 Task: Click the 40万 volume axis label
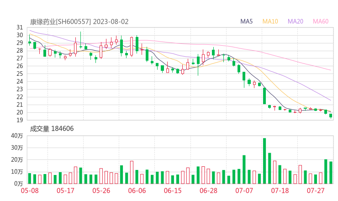pyautogui.click(x=17, y=136)
